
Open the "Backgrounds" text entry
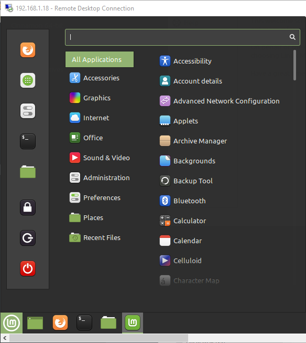[x=194, y=161]
